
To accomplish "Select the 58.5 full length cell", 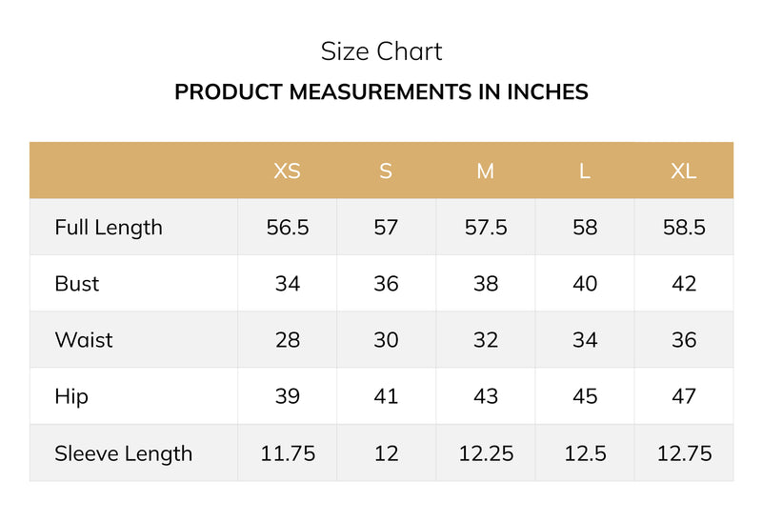I will click(x=684, y=228).
